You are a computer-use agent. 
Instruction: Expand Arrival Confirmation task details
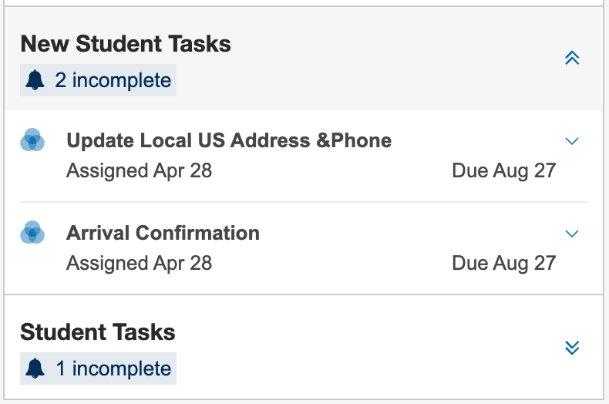(x=571, y=233)
